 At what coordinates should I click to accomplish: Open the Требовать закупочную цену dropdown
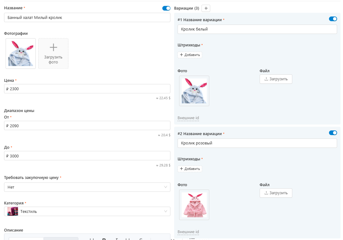click(87, 187)
